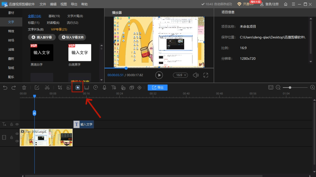Click the redo arrow in timeline toolbar
Viewport: 316px width, 177px height.
(13, 88)
